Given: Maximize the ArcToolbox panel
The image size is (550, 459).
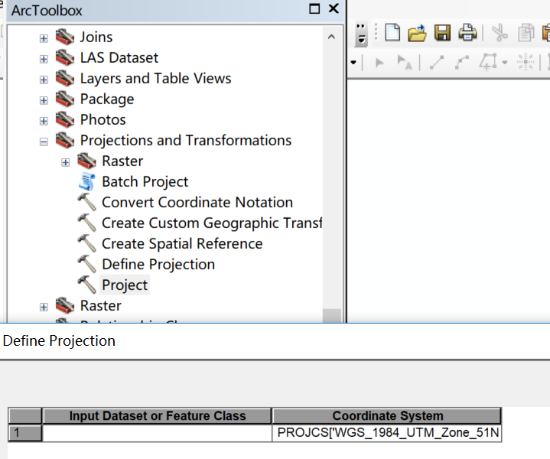Looking at the screenshot, I should 314,8.
